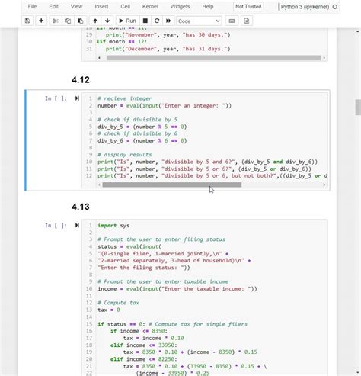Click the 'Enter the filing status' string line
Viewport: 361px width, 376px height.
coord(144,268)
